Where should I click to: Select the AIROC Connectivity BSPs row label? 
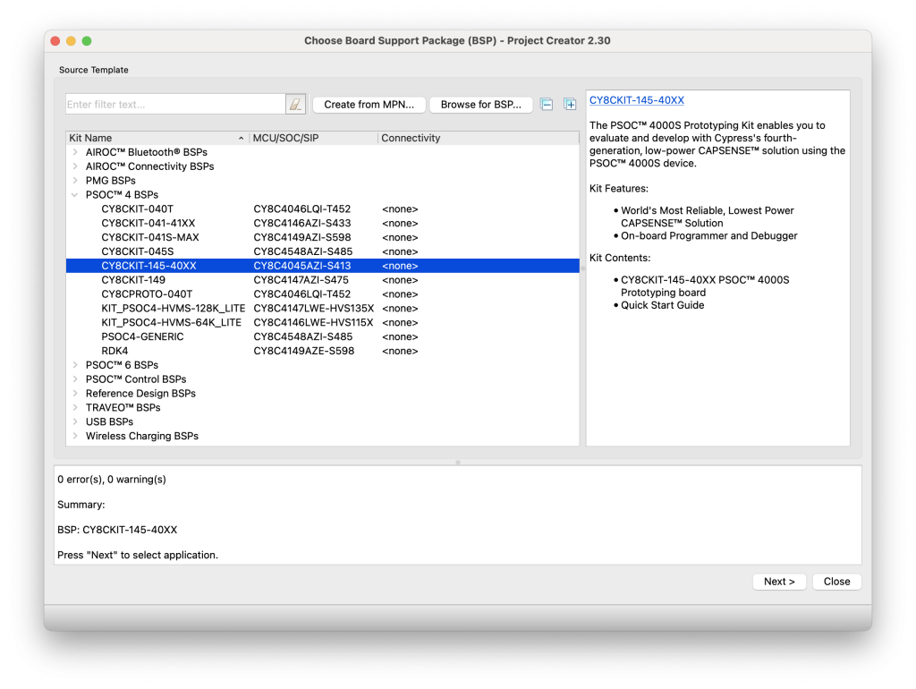[150, 166]
